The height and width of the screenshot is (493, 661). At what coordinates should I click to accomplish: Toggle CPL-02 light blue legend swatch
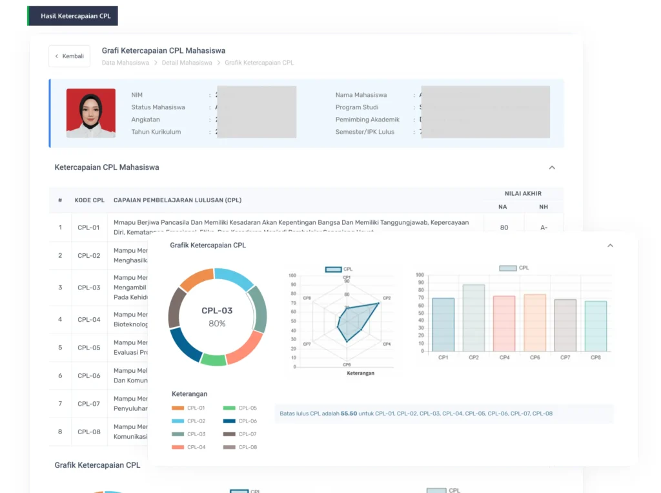pyautogui.click(x=178, y=421)
